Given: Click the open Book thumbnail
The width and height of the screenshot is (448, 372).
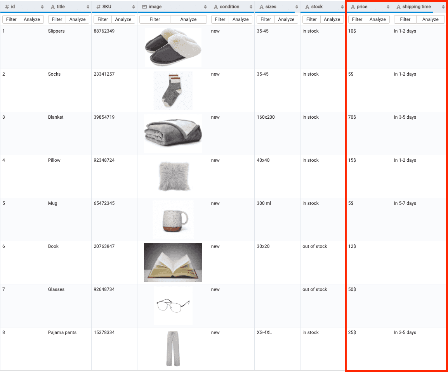Looking at the screenshot, I should [173, 262].
